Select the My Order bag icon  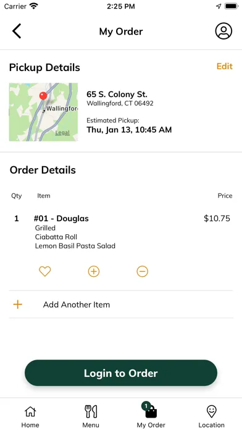coord(151,413)
